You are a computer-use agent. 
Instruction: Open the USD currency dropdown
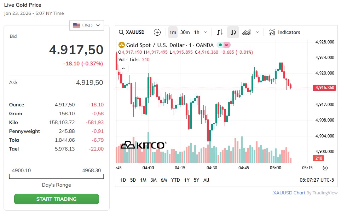tap(87, 25)
